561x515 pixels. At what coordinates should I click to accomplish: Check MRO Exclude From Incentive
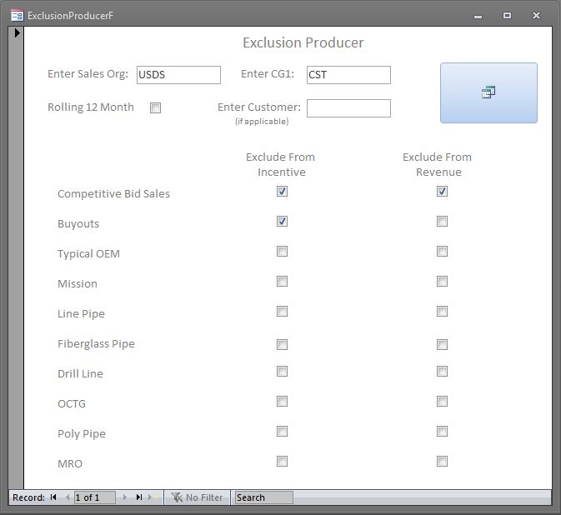tap(282, 462)
